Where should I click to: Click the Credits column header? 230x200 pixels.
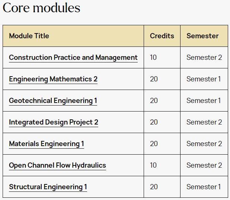[x=162, y=36]
